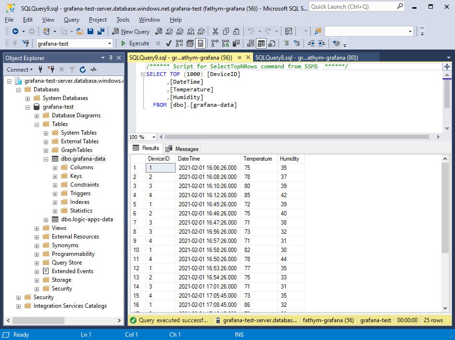
Task: Click the Temperature column header
Action: 259,159
